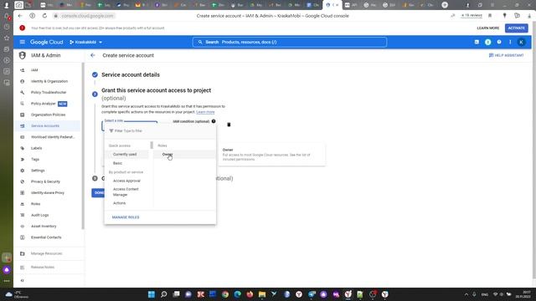Click the Activate button
The height and width of the screenshot is (301, 536).
[516, 28]
